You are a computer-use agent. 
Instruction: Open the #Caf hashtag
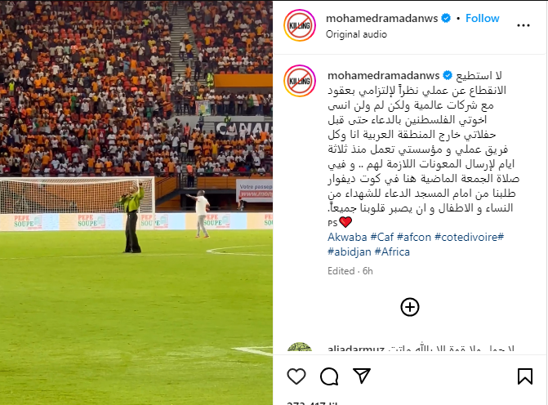(382, 237)
